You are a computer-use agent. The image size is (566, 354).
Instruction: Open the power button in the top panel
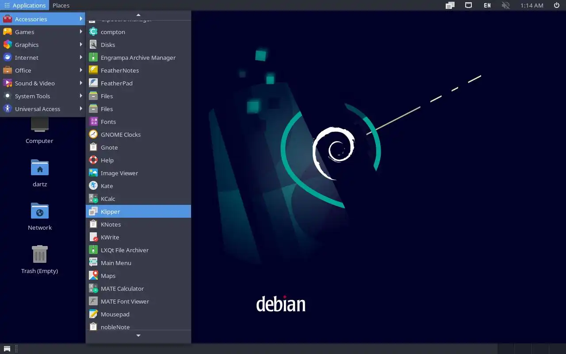[x=557, y=5]
